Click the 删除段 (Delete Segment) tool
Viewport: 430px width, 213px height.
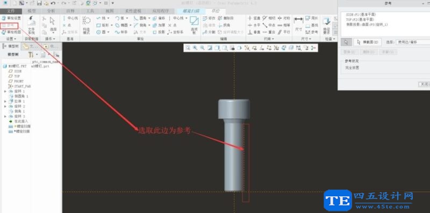pyautogui.click(x=226, y=18)
